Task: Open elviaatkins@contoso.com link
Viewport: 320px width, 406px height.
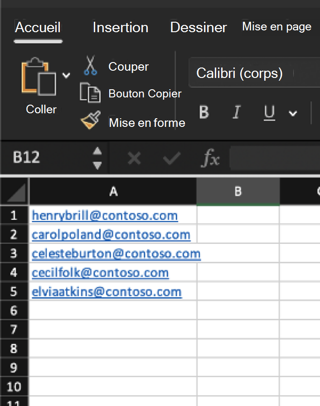Action: 107,292
